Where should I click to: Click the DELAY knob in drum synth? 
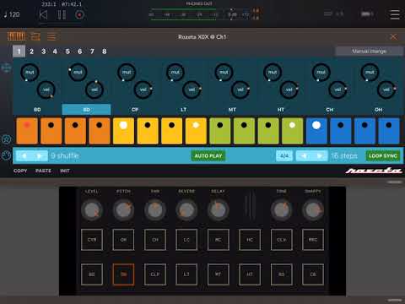(218, 210)
